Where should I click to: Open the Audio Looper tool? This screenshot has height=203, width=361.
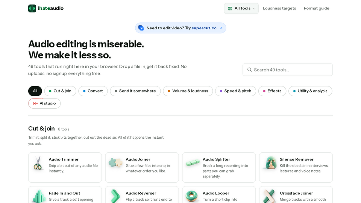coord(219,195)
